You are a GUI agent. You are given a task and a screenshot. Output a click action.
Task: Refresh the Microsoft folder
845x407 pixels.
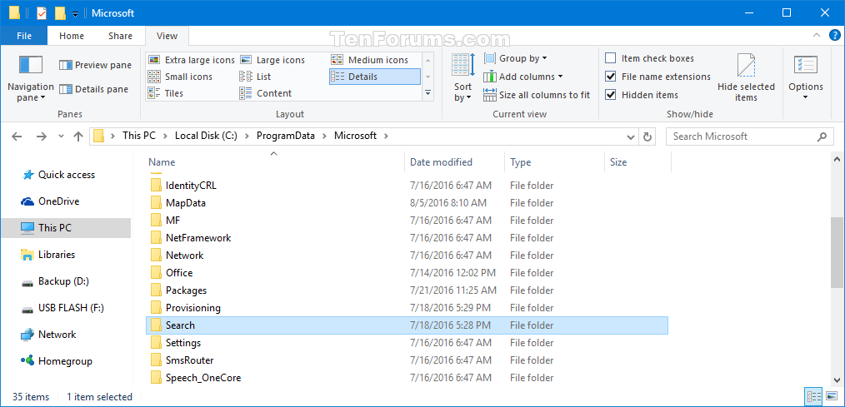(647, 136)
